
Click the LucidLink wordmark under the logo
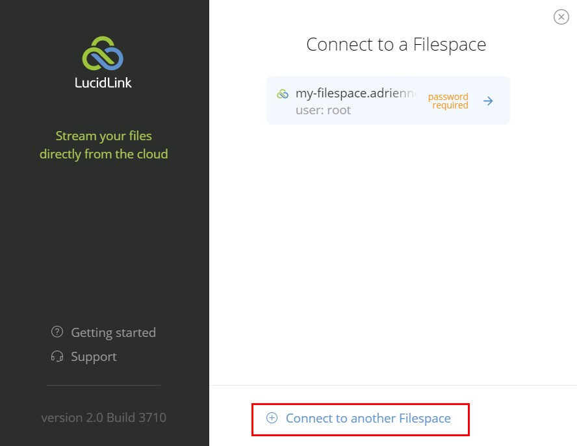103,82
